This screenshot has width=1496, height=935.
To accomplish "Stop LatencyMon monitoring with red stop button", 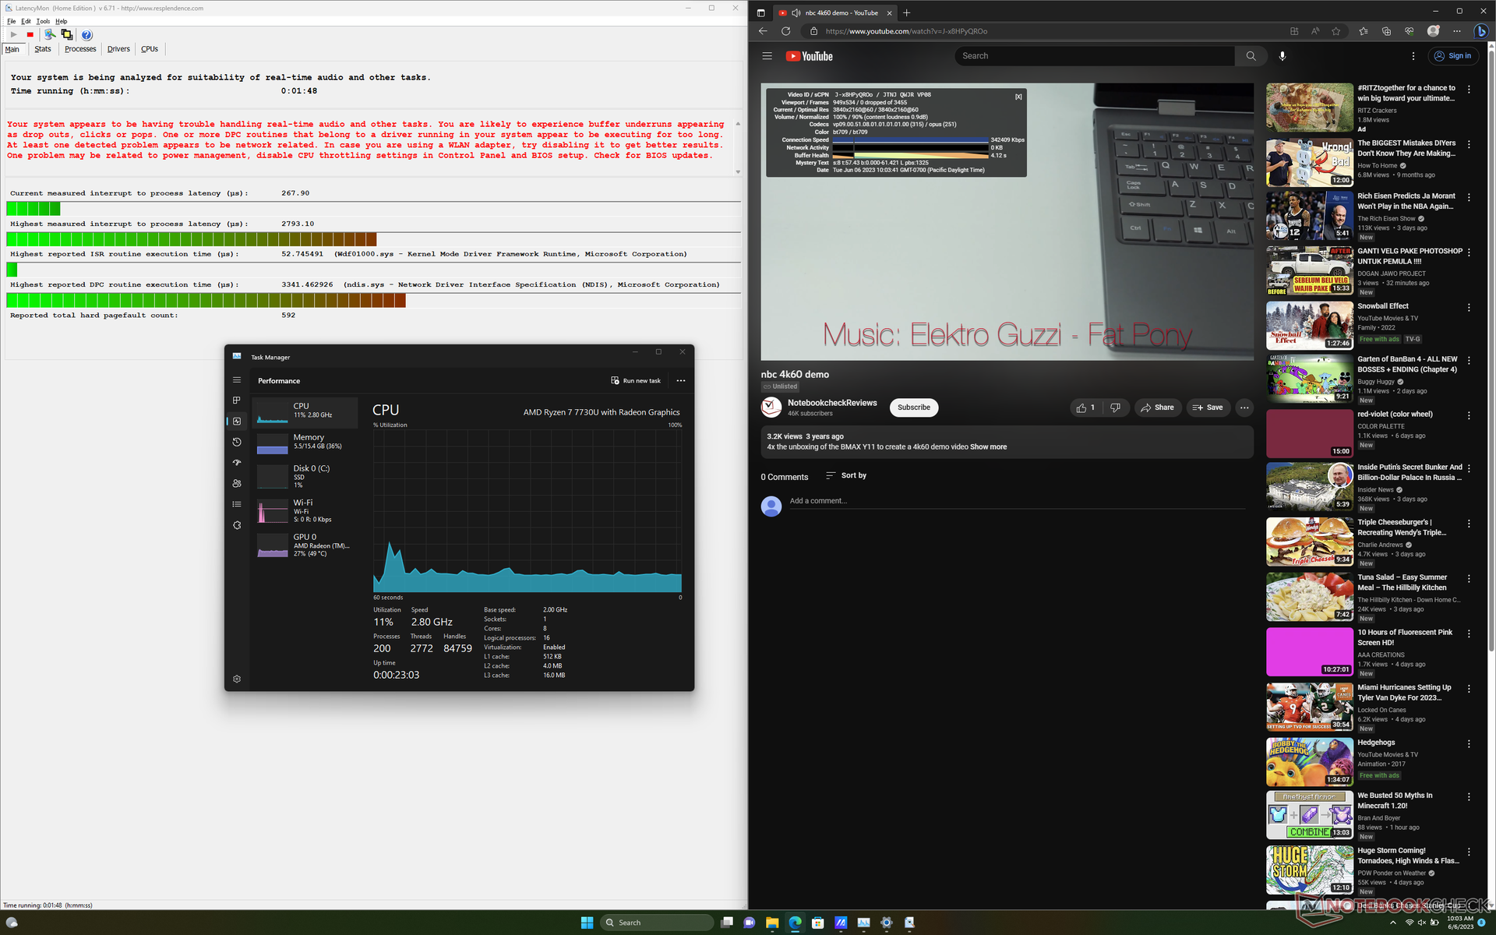I will point(30,35).
